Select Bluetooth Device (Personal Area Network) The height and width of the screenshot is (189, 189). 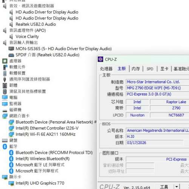(56, 122)
